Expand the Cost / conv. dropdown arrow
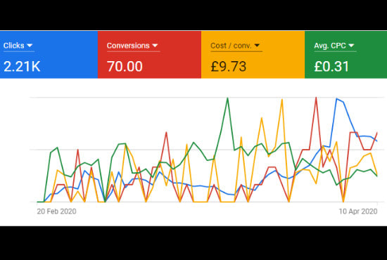The width and height of the screenshot is (387, 260). tap(257, 46)
